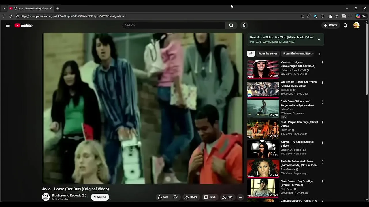369x207 pixels.
Task: Open a new browser tab
Action: [x=58, y=9]
